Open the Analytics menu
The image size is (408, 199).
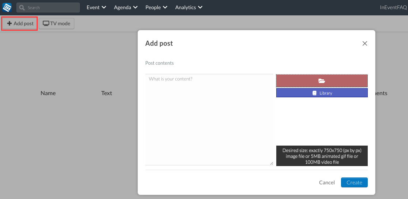tap(189, 7)
